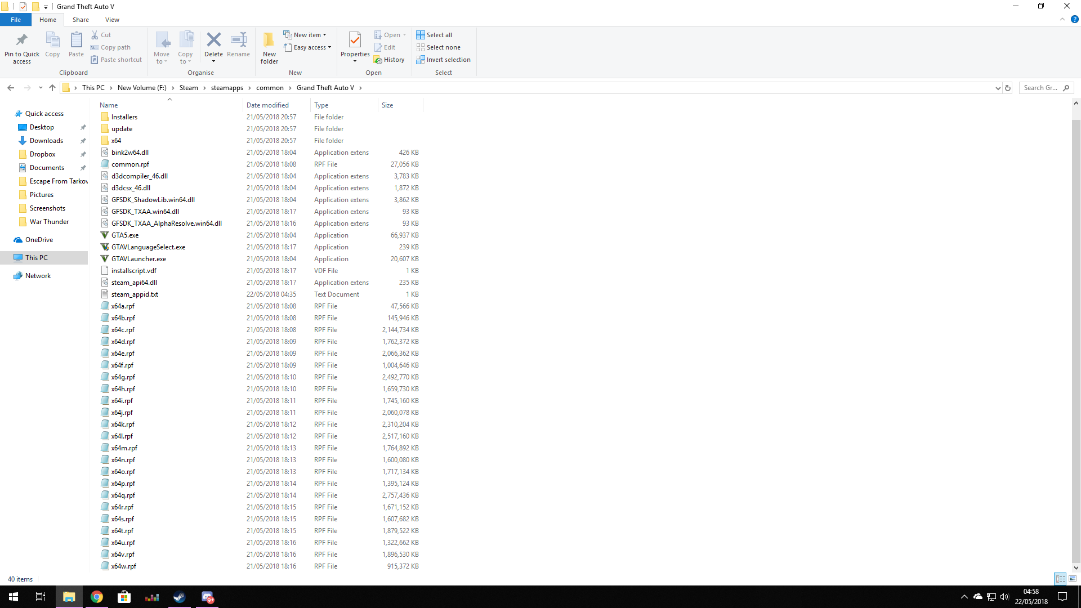The width and height of the screenshot is (1081, 608).
Task: Switch to the View ribbon tab
Action: click(x=112, y=20)
